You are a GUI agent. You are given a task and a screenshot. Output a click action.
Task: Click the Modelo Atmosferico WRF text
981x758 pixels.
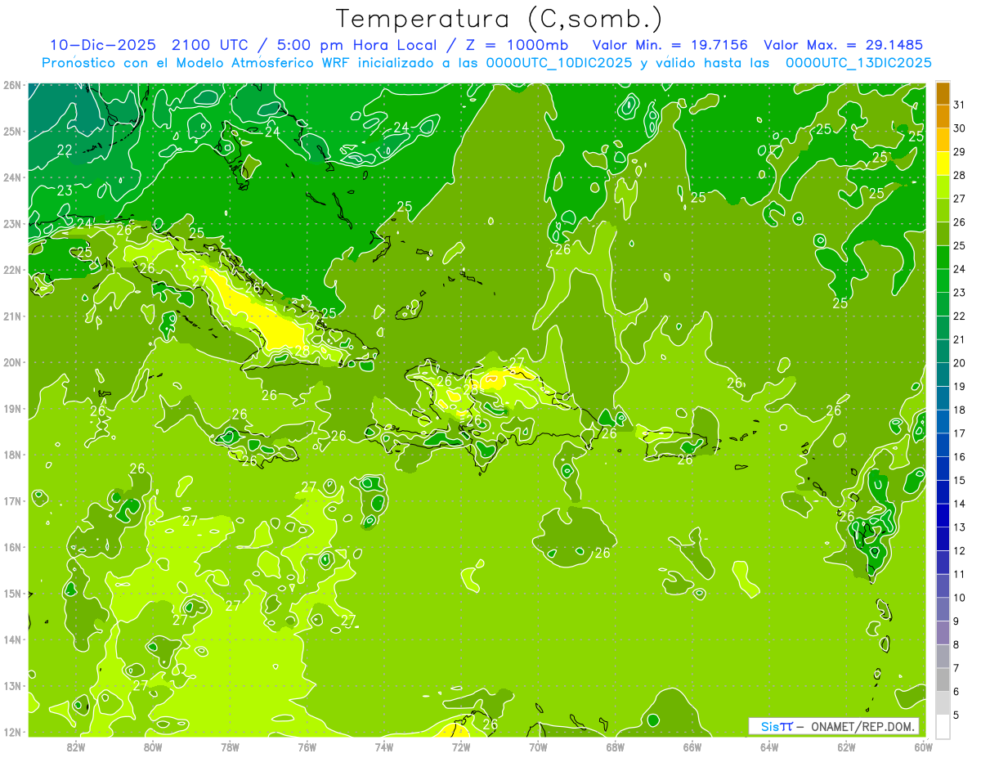click(x=262, y=62)
